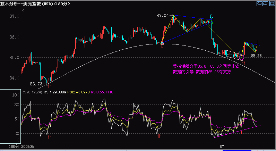Click the 86.0 price axis label
276x151 pixels.
tap(14, 37)
